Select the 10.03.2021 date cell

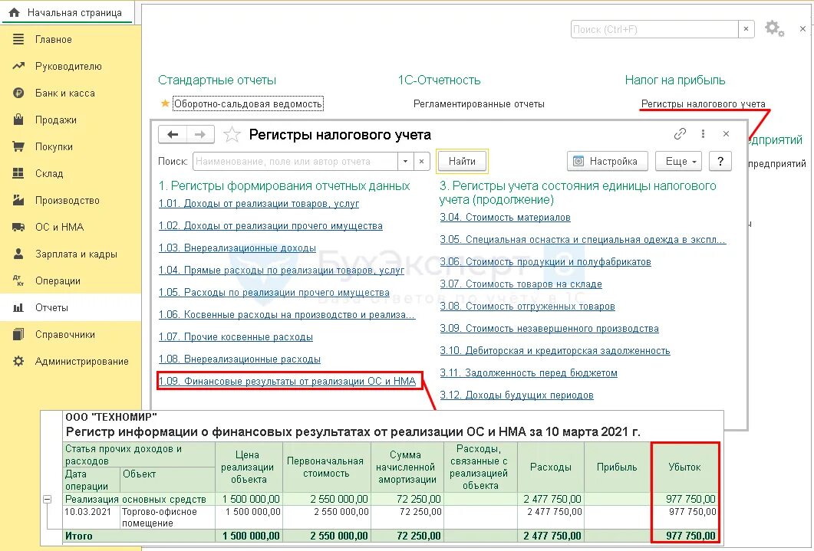[x=91, y=517]
